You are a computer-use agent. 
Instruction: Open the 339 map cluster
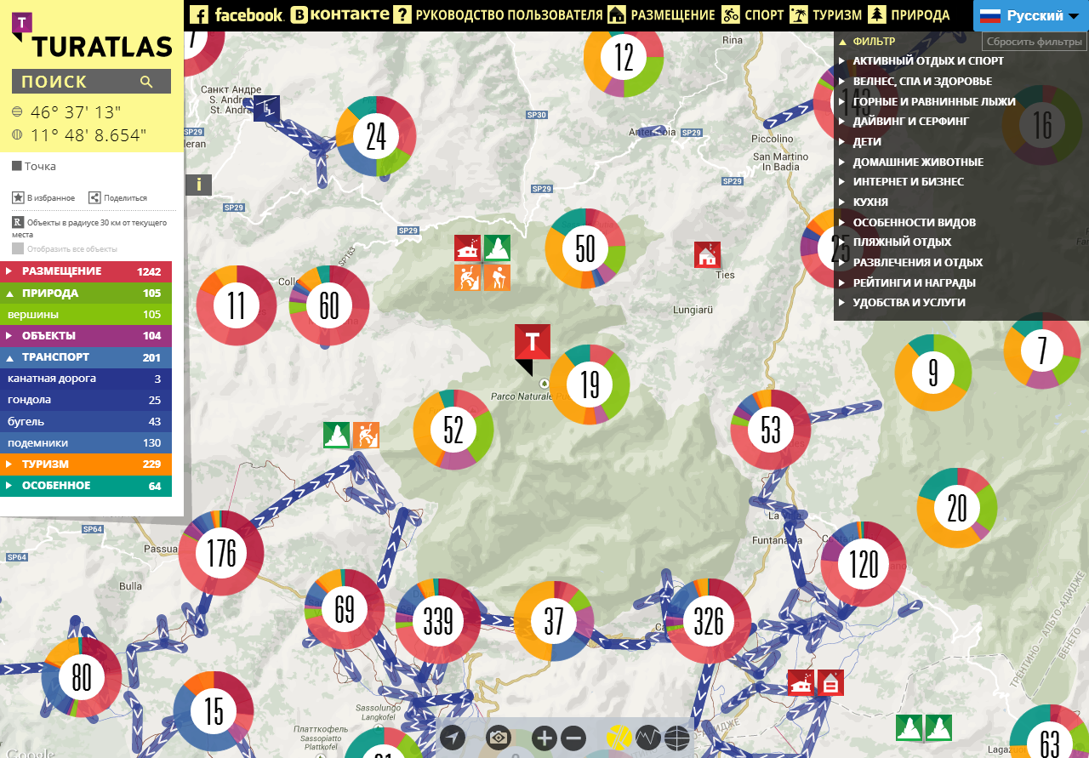pyautogui.click(x=438, y=621)
